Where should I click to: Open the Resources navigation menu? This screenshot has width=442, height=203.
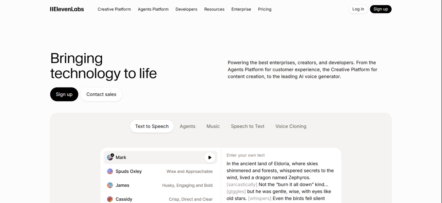point(214,9)
